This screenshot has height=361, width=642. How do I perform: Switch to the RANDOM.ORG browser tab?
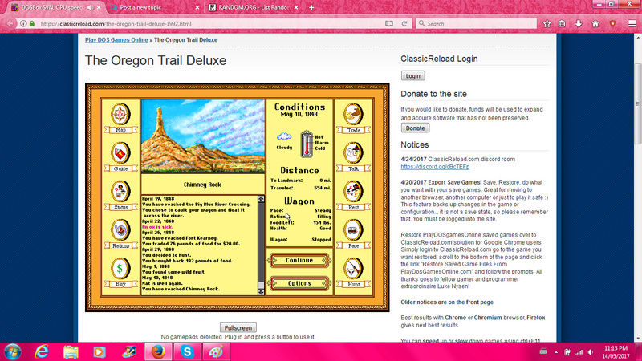pyautogui.click(x=253, y=7)
